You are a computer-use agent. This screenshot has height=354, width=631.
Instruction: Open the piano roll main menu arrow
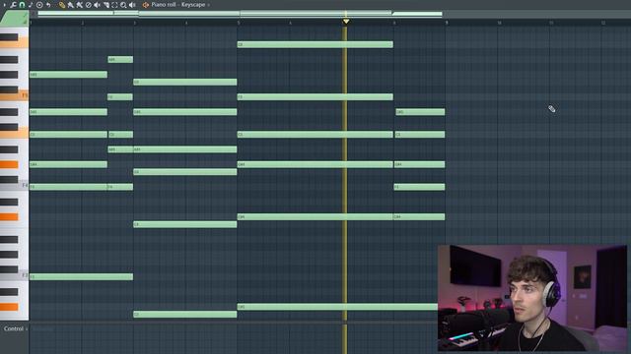[x=4, y=5]
